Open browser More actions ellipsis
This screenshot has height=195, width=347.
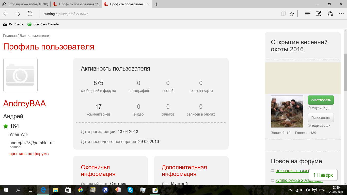tap(341, 14)
